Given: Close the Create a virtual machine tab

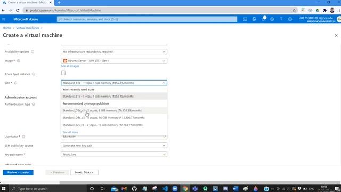Looking at the screenshot, I should coord(51,2).
